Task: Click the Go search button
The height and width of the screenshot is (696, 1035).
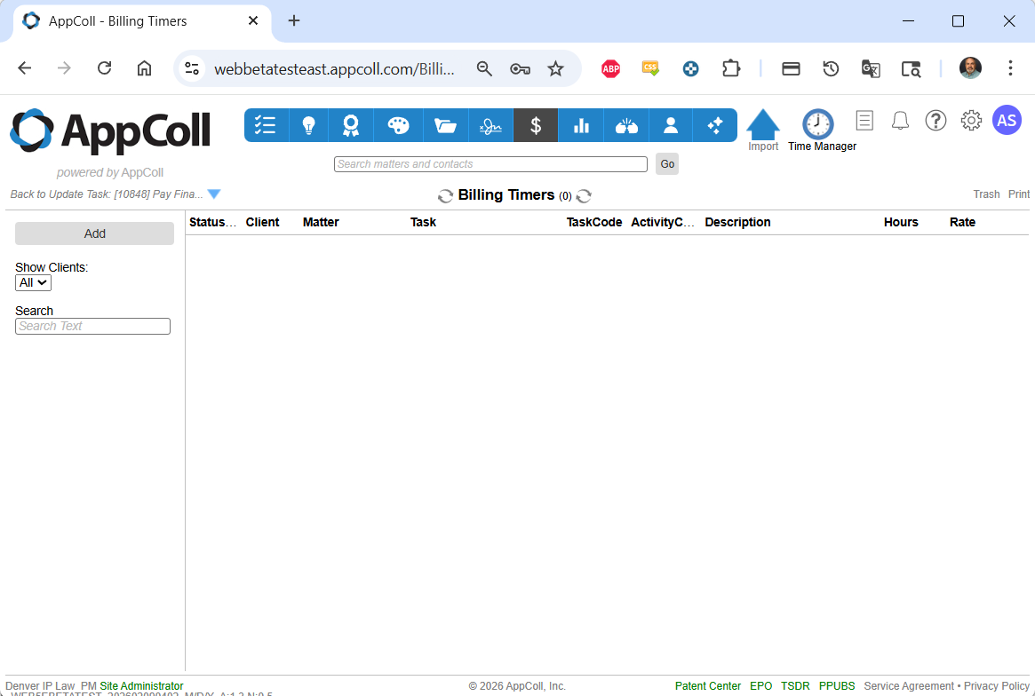Action: tap(666, 163)
